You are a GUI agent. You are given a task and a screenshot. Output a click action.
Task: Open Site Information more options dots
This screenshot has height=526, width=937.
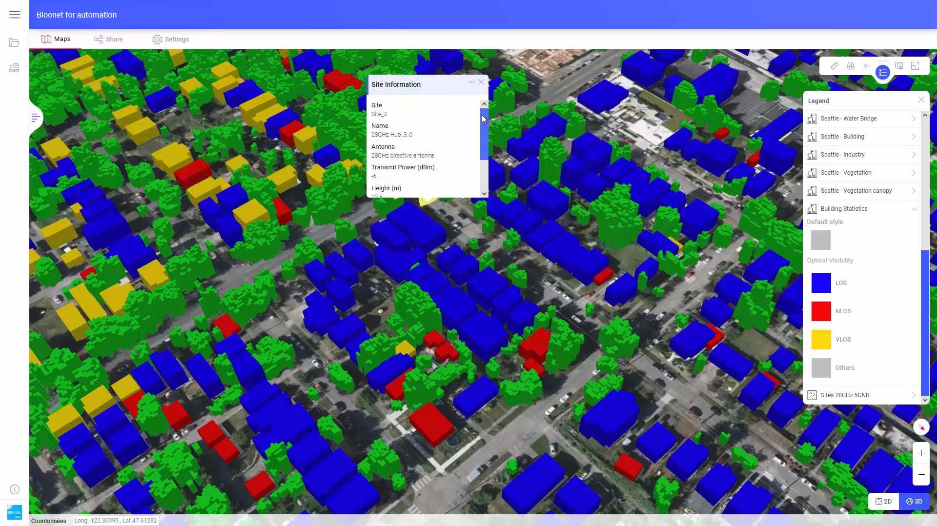tap(471, 82)
